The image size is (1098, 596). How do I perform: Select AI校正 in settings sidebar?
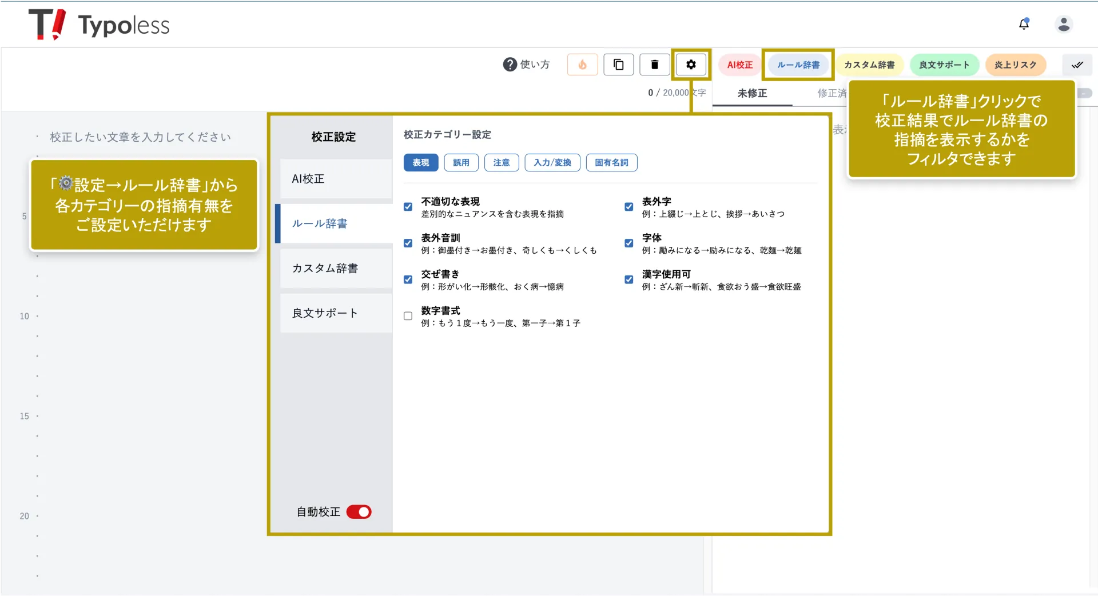[336, 179]
